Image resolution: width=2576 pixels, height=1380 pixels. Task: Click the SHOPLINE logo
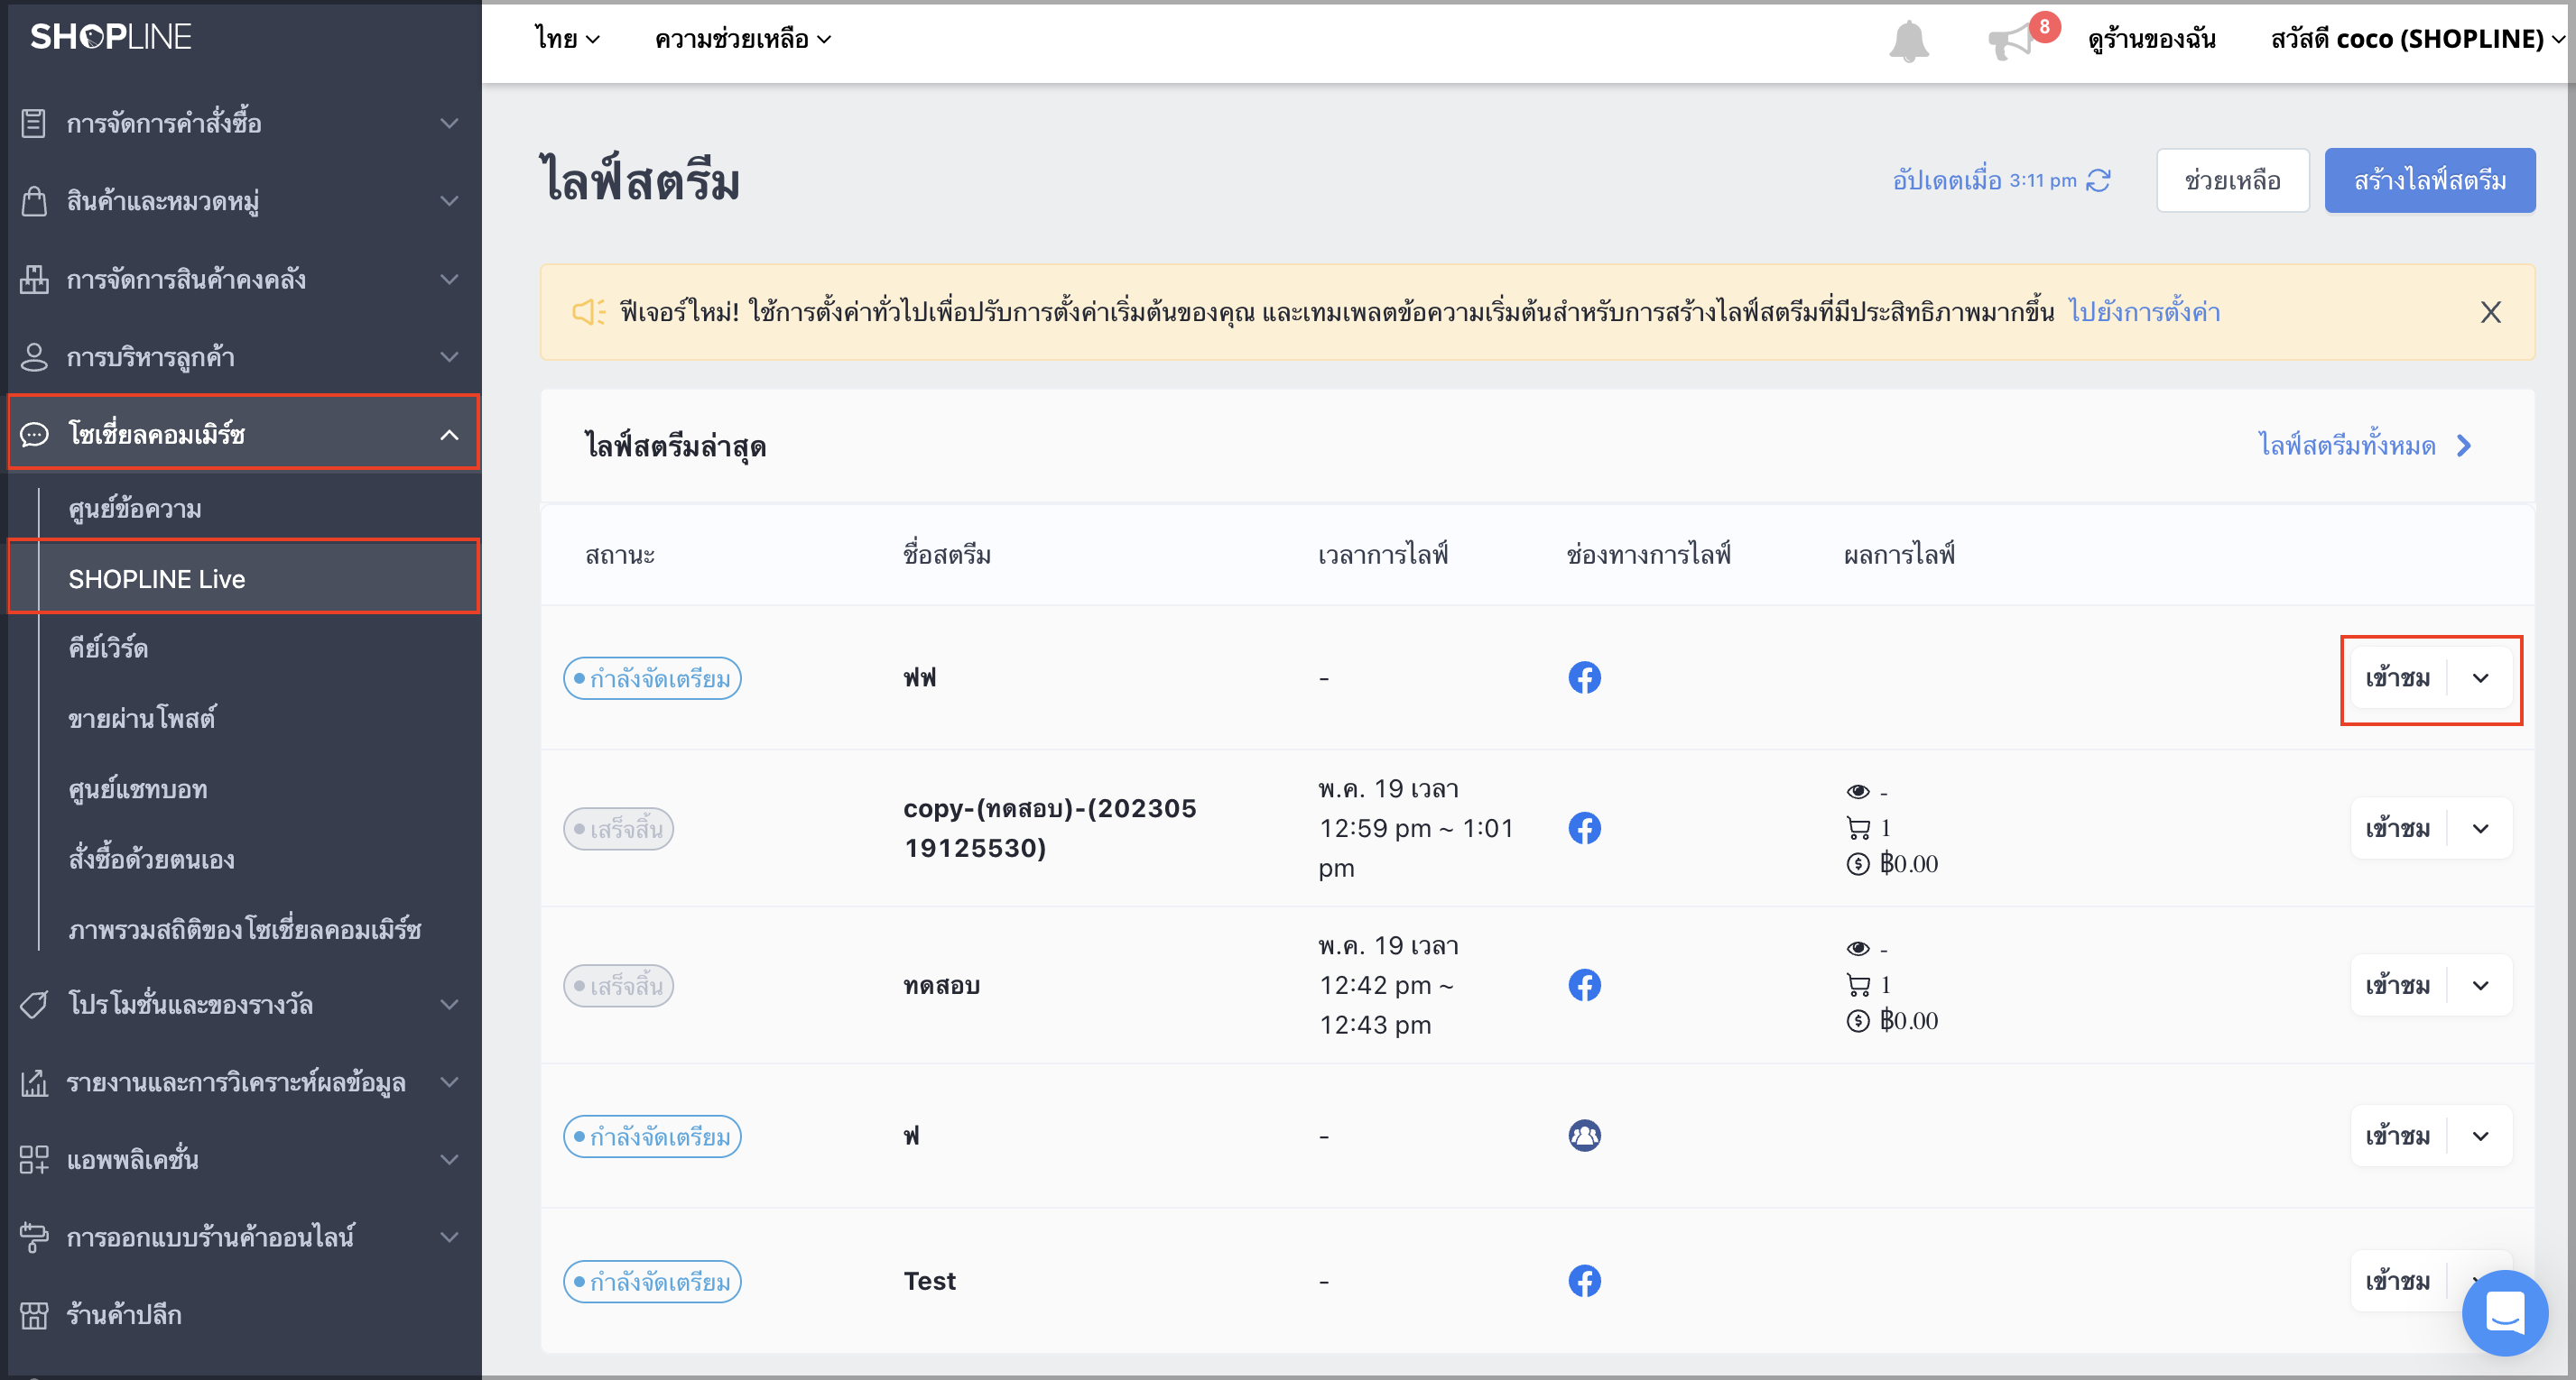click(x=111, y=37)
